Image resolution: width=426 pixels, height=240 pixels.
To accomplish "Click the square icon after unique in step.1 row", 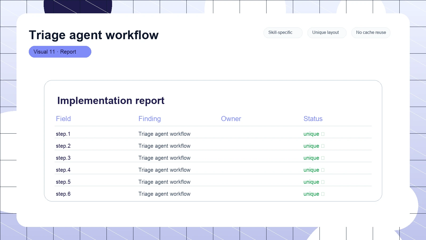I will tap(323, 134).
